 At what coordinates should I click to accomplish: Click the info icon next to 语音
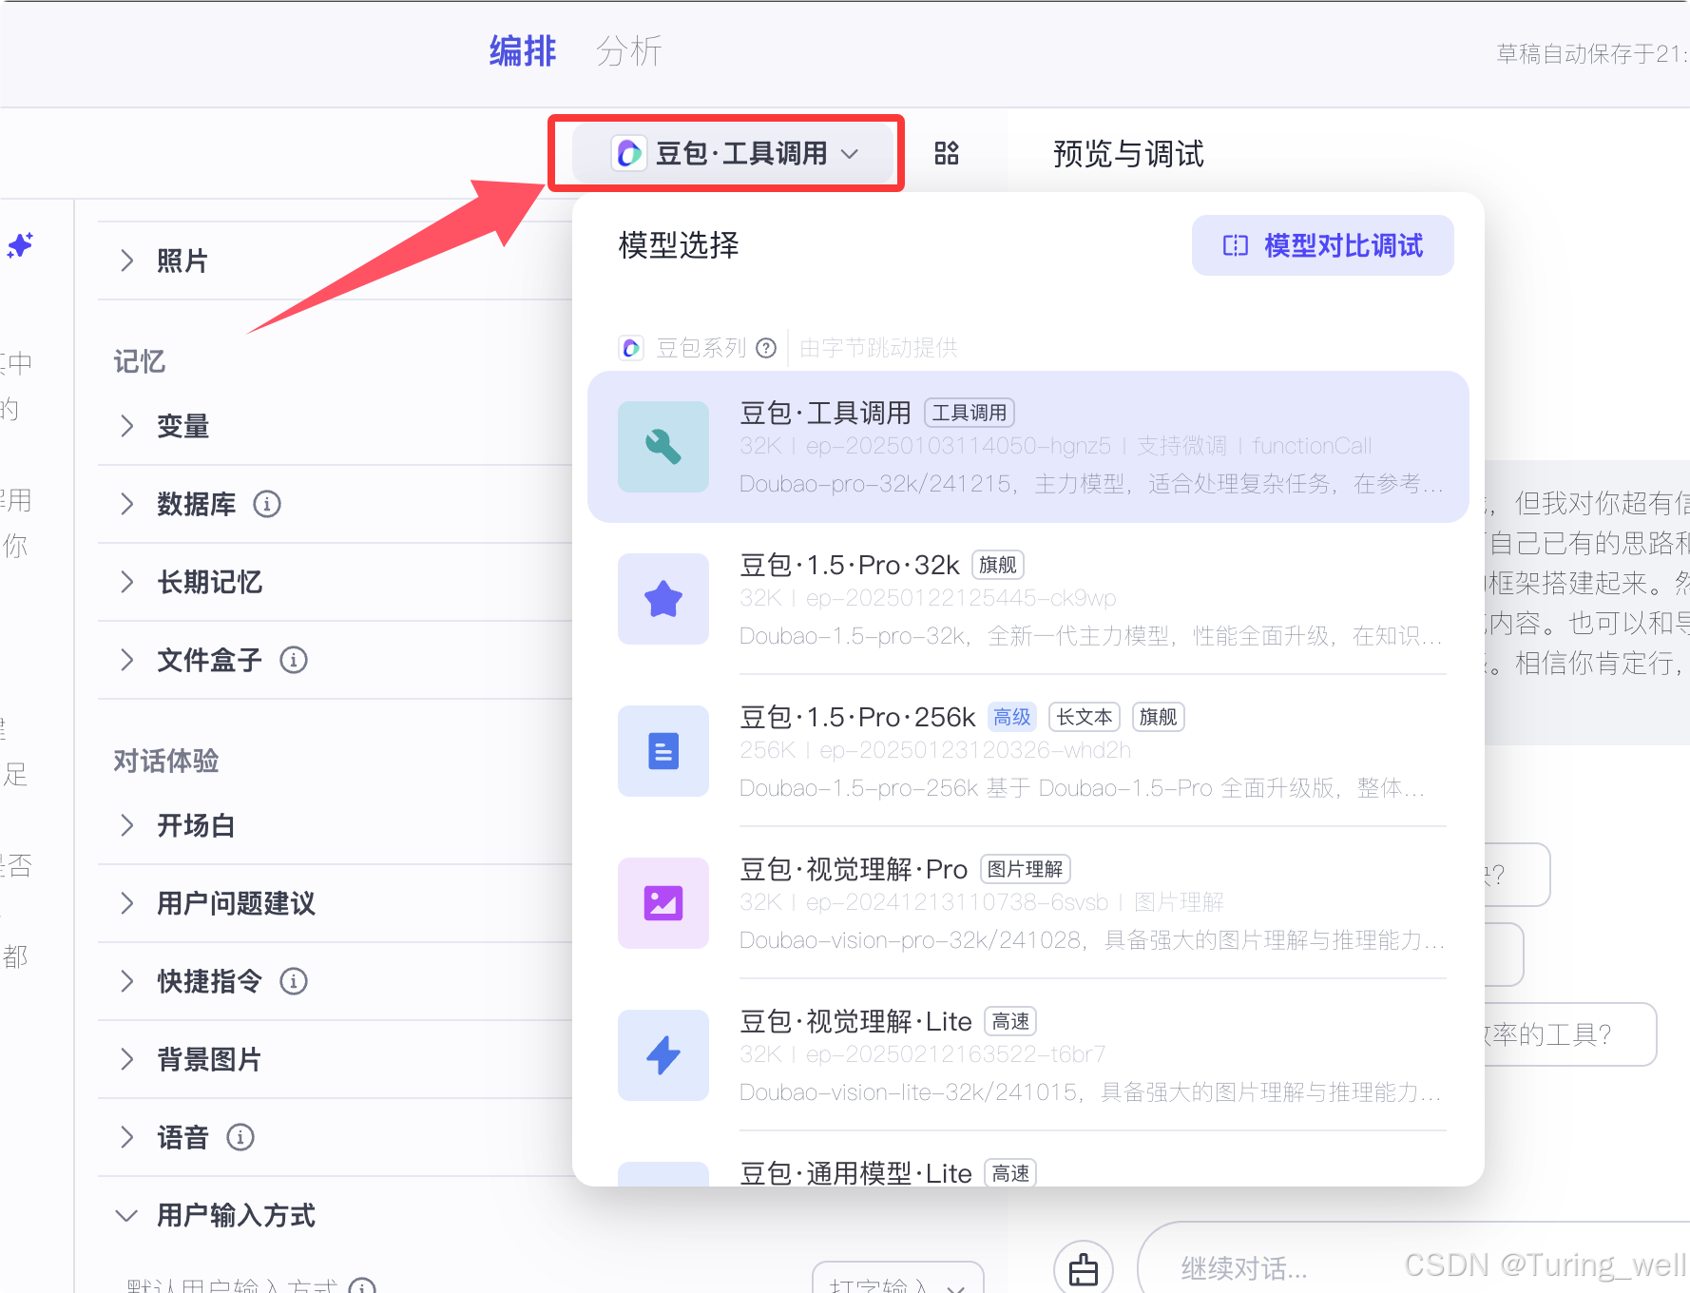[x=240, y=1137]
